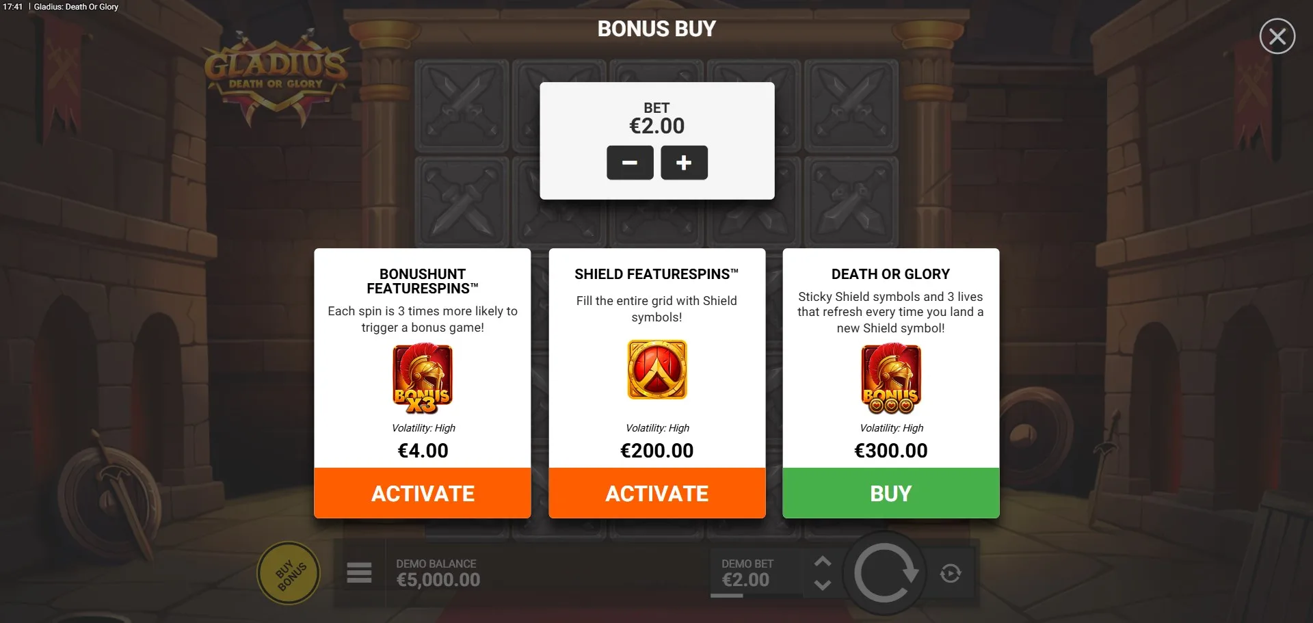Viewport: 1313px width, 623px height.
Task: Select the Death or Glory card title
Action: [x=890, y=274]
